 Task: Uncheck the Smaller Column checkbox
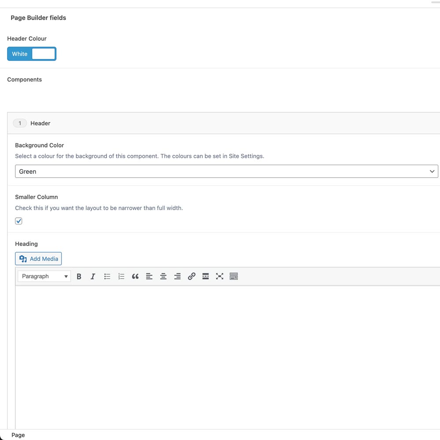point(18,220)
